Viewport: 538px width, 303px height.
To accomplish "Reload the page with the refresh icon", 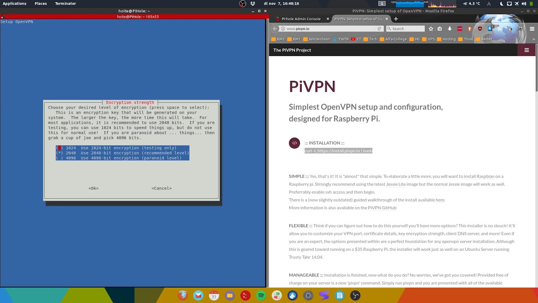I will 379,29.
